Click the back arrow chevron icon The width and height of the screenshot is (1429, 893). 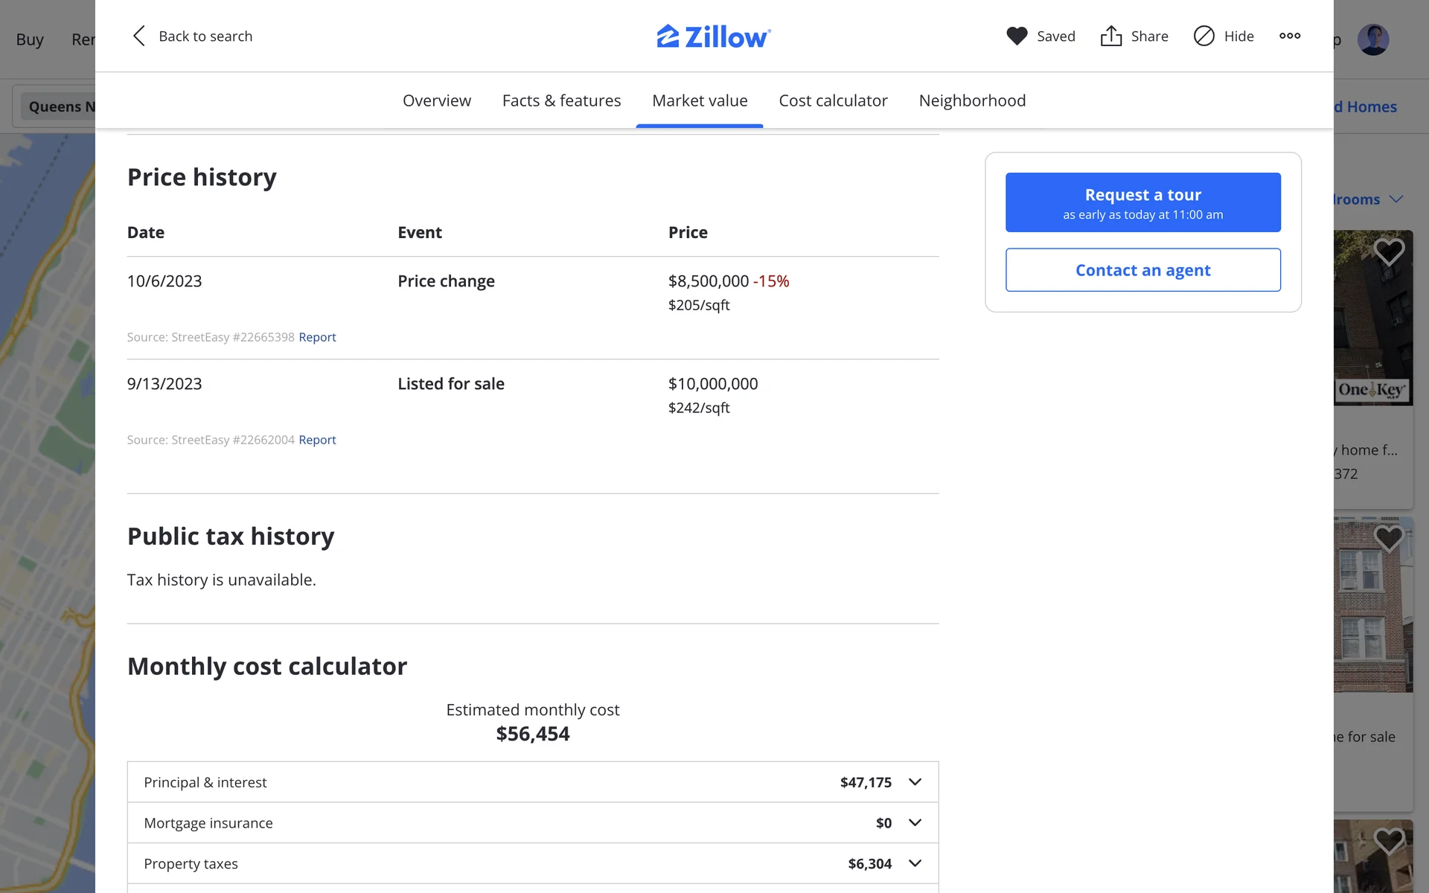click(x=138, y=36)
